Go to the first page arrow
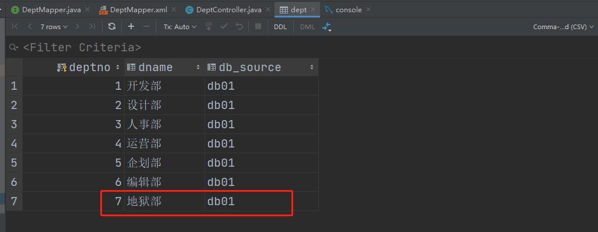Viewport: 598px width, 232px height. pos(15,26)
